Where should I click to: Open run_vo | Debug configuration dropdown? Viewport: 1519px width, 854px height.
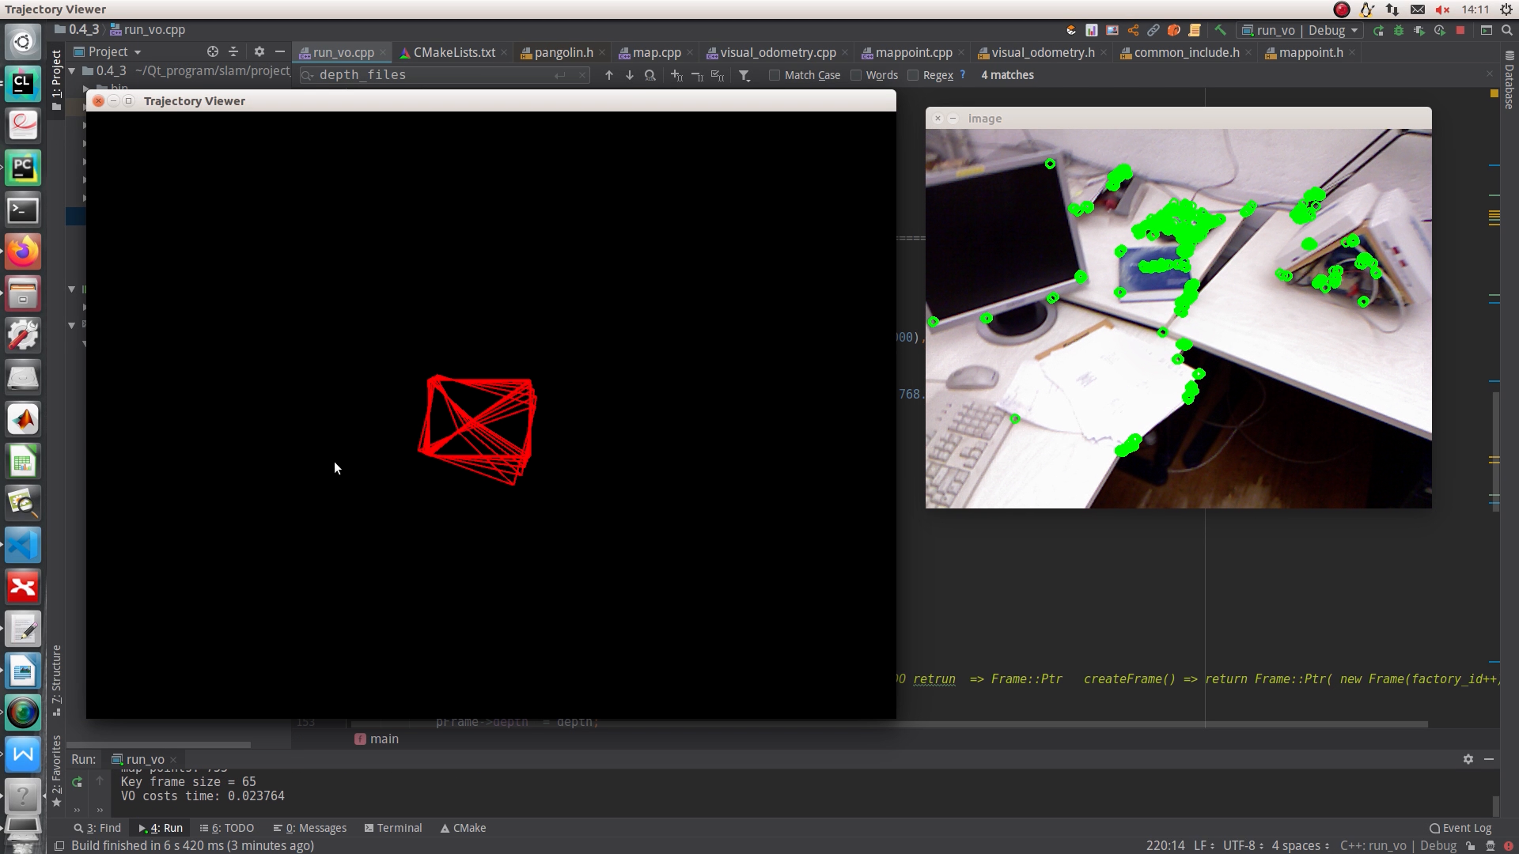pyautogui.click(x=1300, y=30)
